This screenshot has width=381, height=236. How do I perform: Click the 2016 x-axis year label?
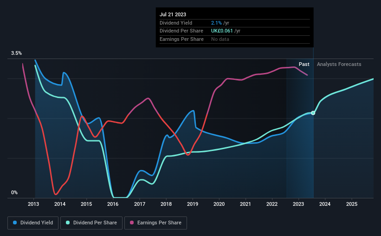(113, 204)
